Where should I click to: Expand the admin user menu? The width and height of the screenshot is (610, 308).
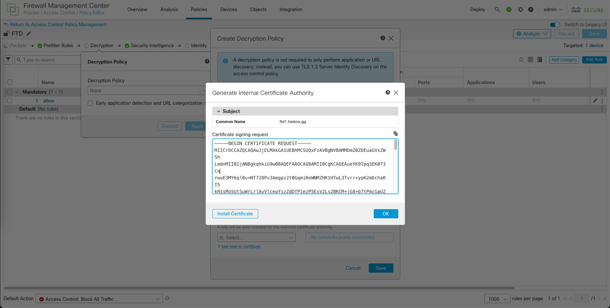[x=552, y=9]
